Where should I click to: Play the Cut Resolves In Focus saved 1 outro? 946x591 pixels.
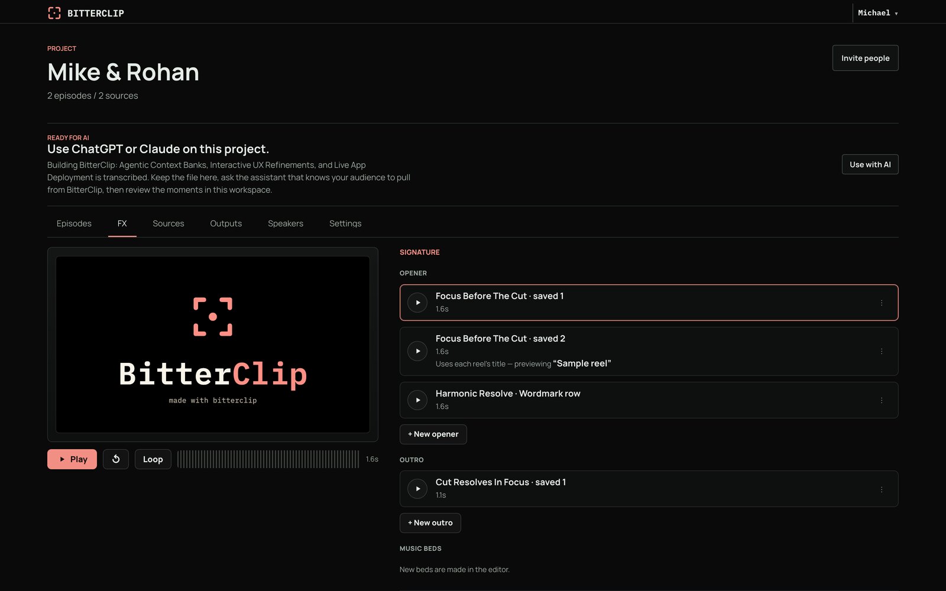tap(417, 489)
